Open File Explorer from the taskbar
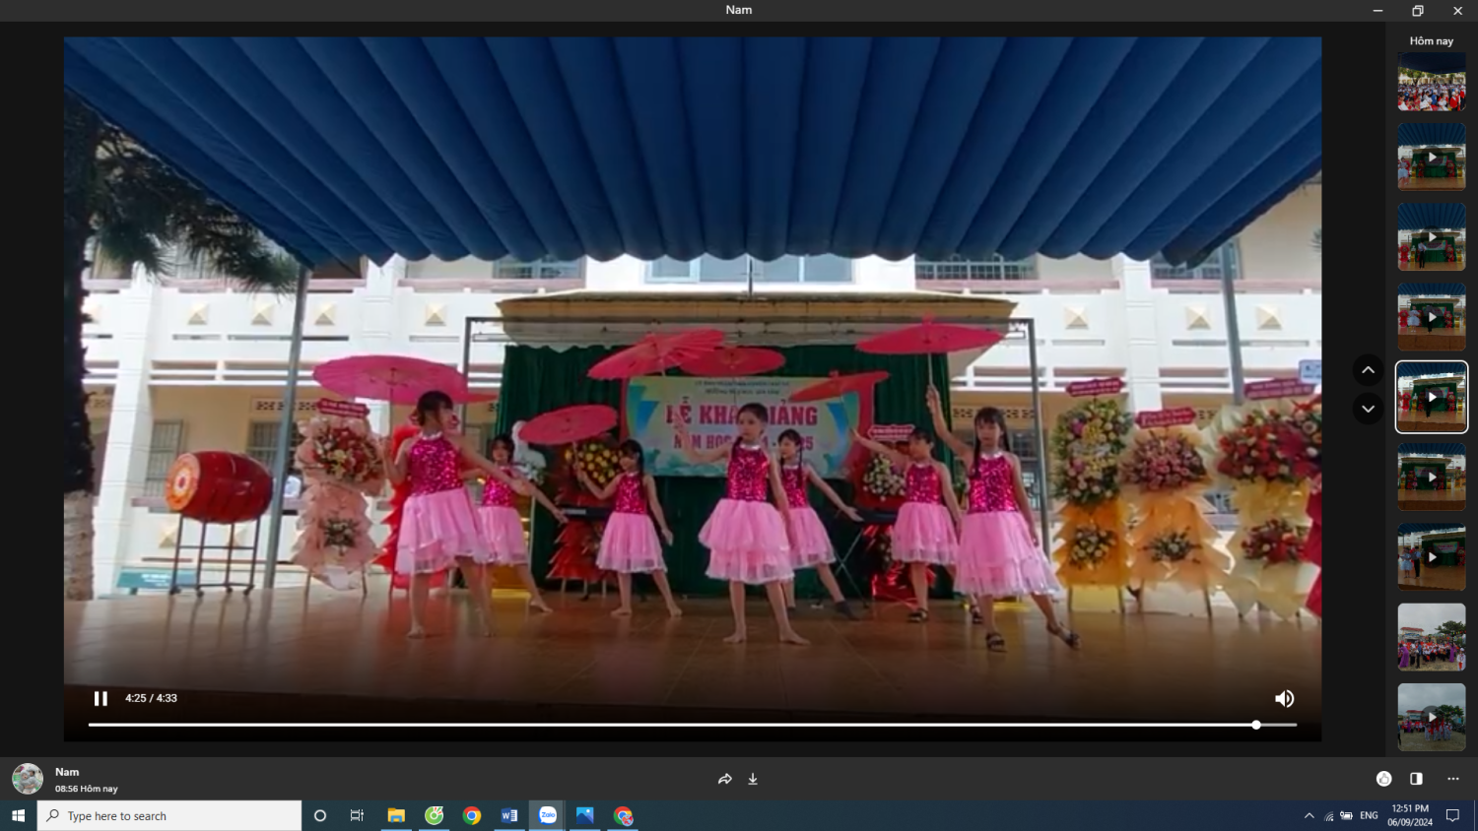 coord(396,815)
